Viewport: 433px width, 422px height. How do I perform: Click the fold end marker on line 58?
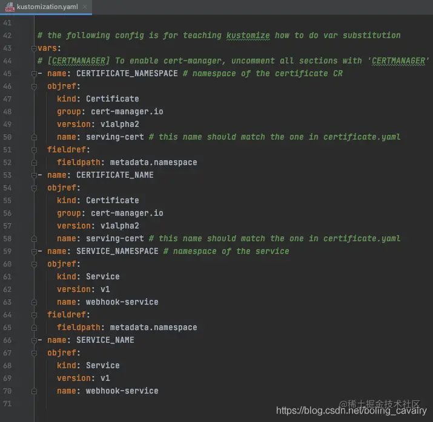coord(34,239)
